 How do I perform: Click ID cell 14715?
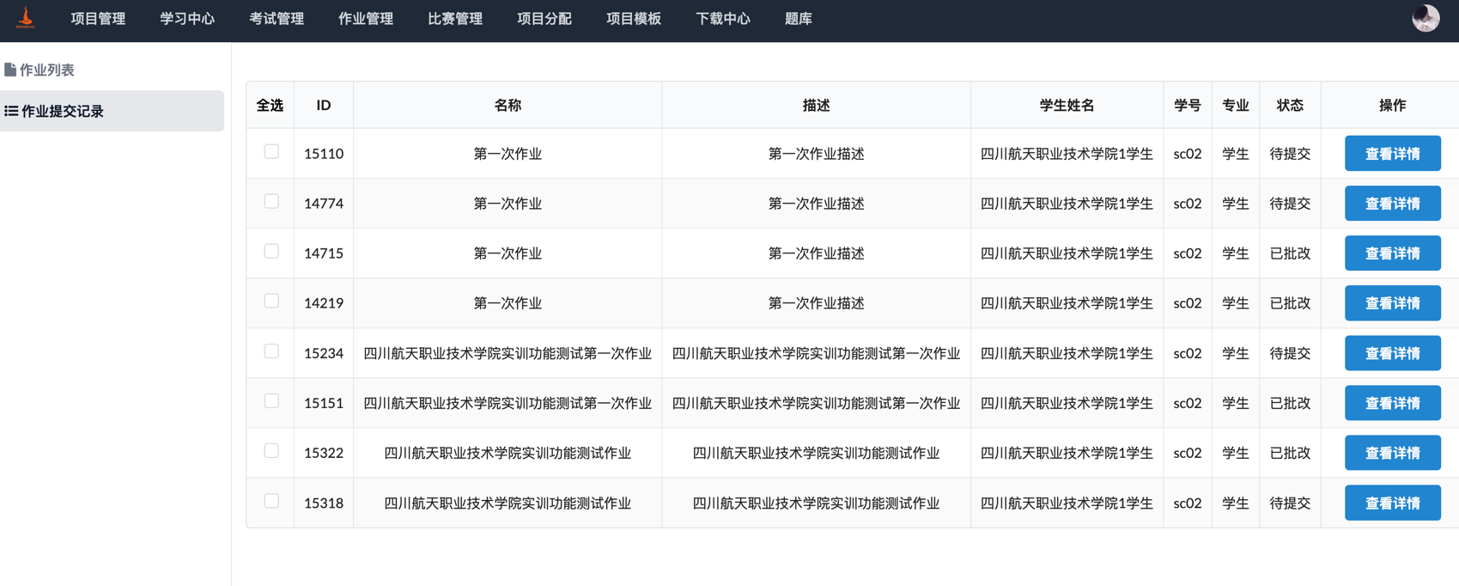pos(324,253)
